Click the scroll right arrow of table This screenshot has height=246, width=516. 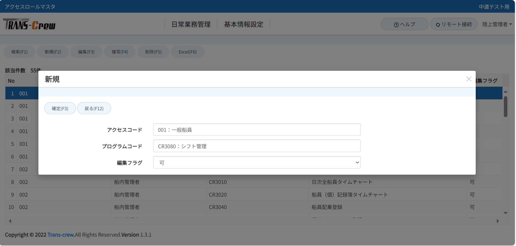498,221
